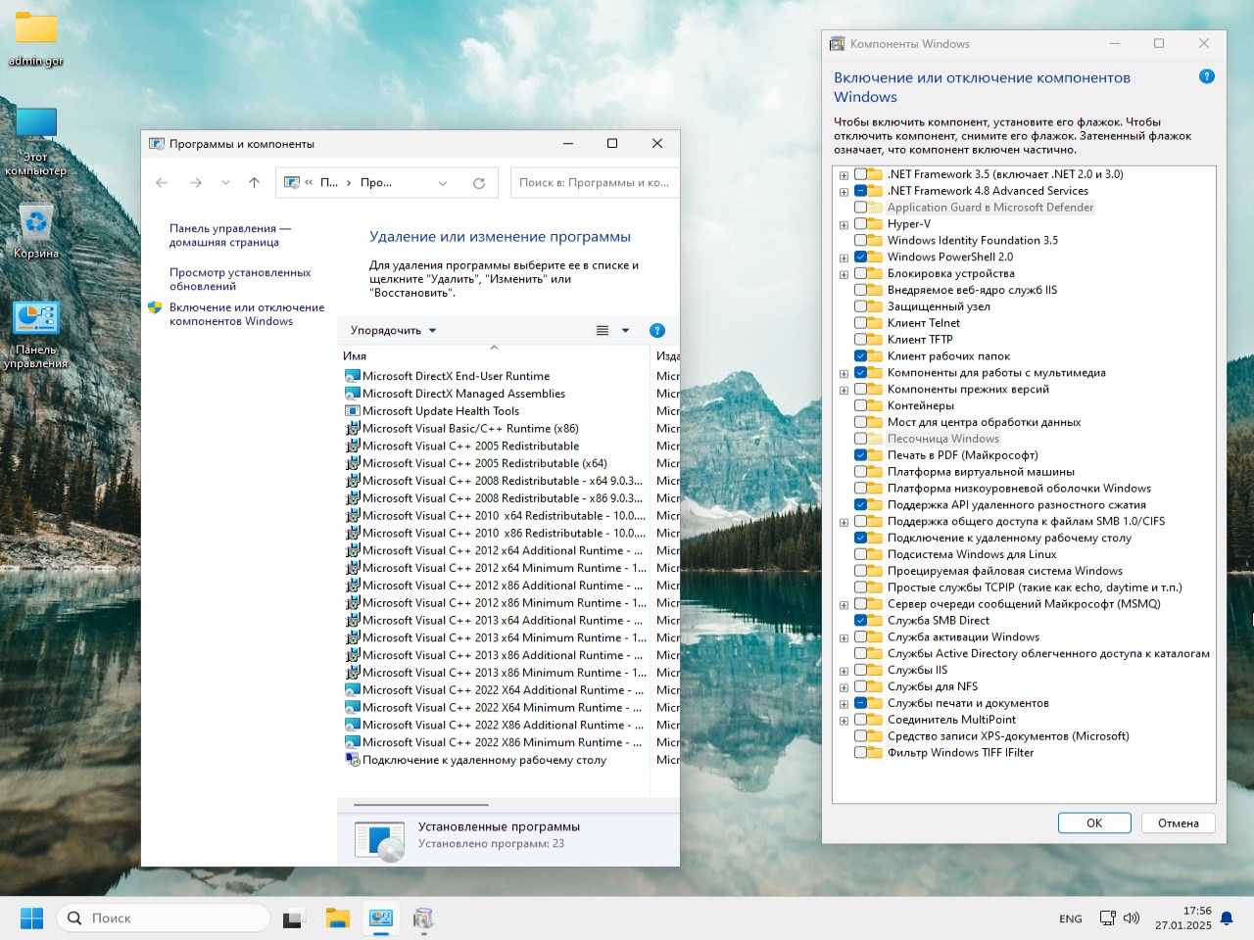Screen dimensions: 1254x940
Task: Click the search field in Programs and Features
Action: click(x=594, y=183)
